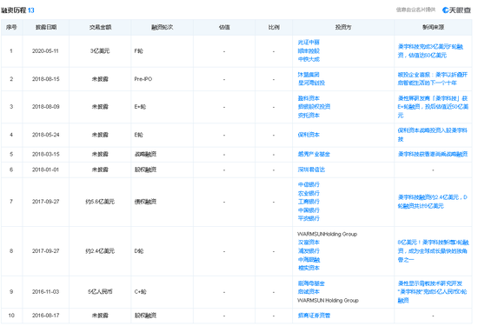478x326 pixels.
Task: Click the first investor in the Pre-IPO row
Action: click(309, 75)
